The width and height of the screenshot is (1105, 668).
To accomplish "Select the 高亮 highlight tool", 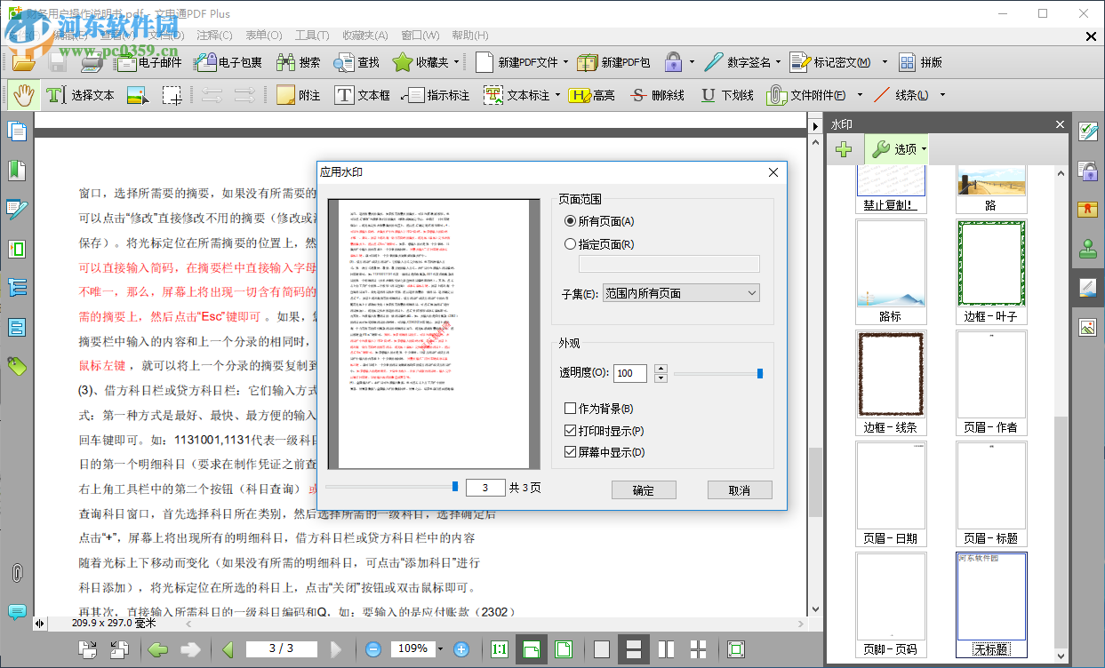I will click(592, 95).
